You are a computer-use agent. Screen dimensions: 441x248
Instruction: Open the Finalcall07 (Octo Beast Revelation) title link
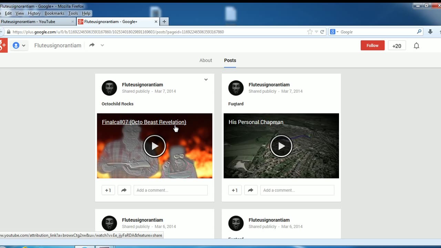click(x=144, y=122)
